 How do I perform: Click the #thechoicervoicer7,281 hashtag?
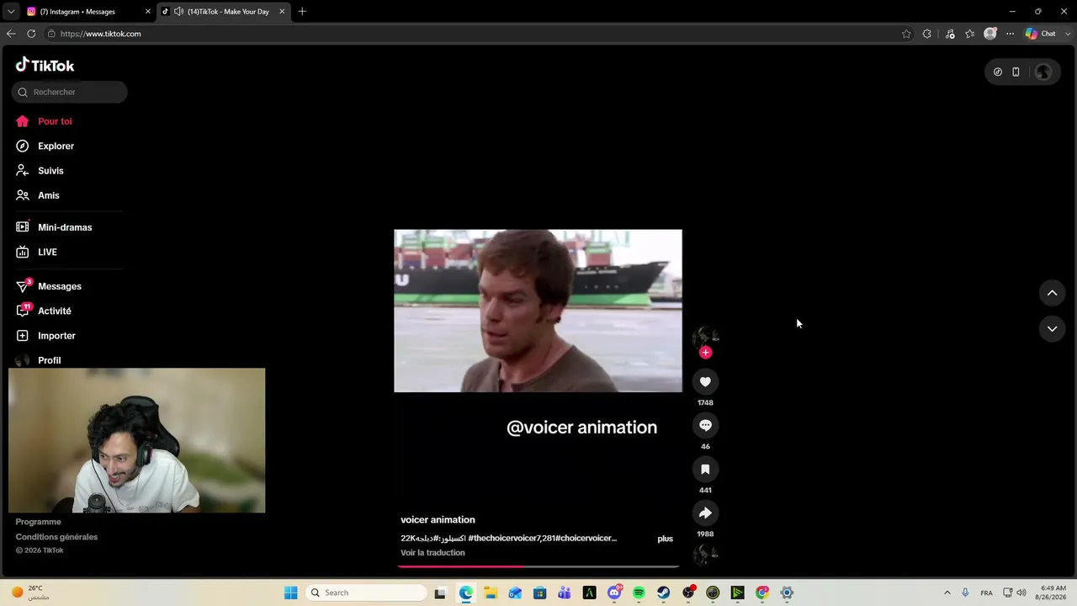(x=511, y=539)
